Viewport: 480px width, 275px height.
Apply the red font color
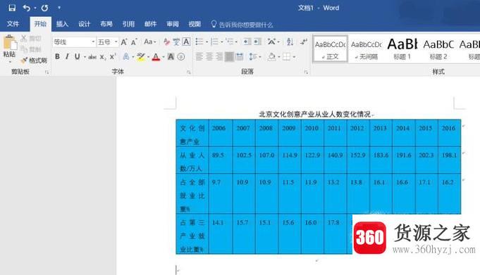tap(156, 57)
